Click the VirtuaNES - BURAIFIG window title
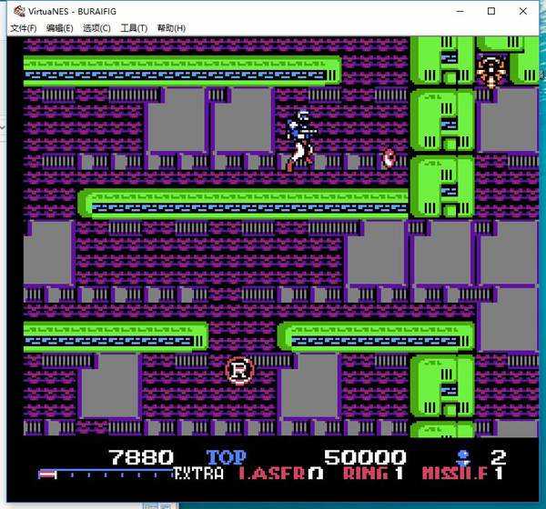Screen dimensions: 546x509 tap(73, 12)
